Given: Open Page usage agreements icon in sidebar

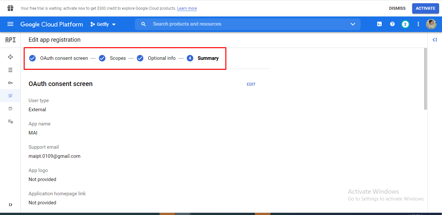Looking at the screenshot, I should click(10, 122).
